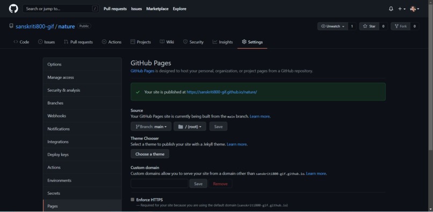This screenshot has height=212, width=433.
Task: Switch to the Actions tab
Action: coord(112,42)
